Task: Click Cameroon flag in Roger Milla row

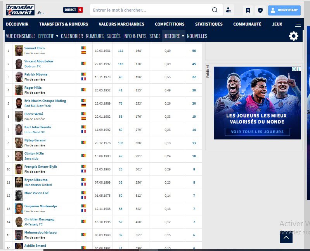Action: click(84, 90)
